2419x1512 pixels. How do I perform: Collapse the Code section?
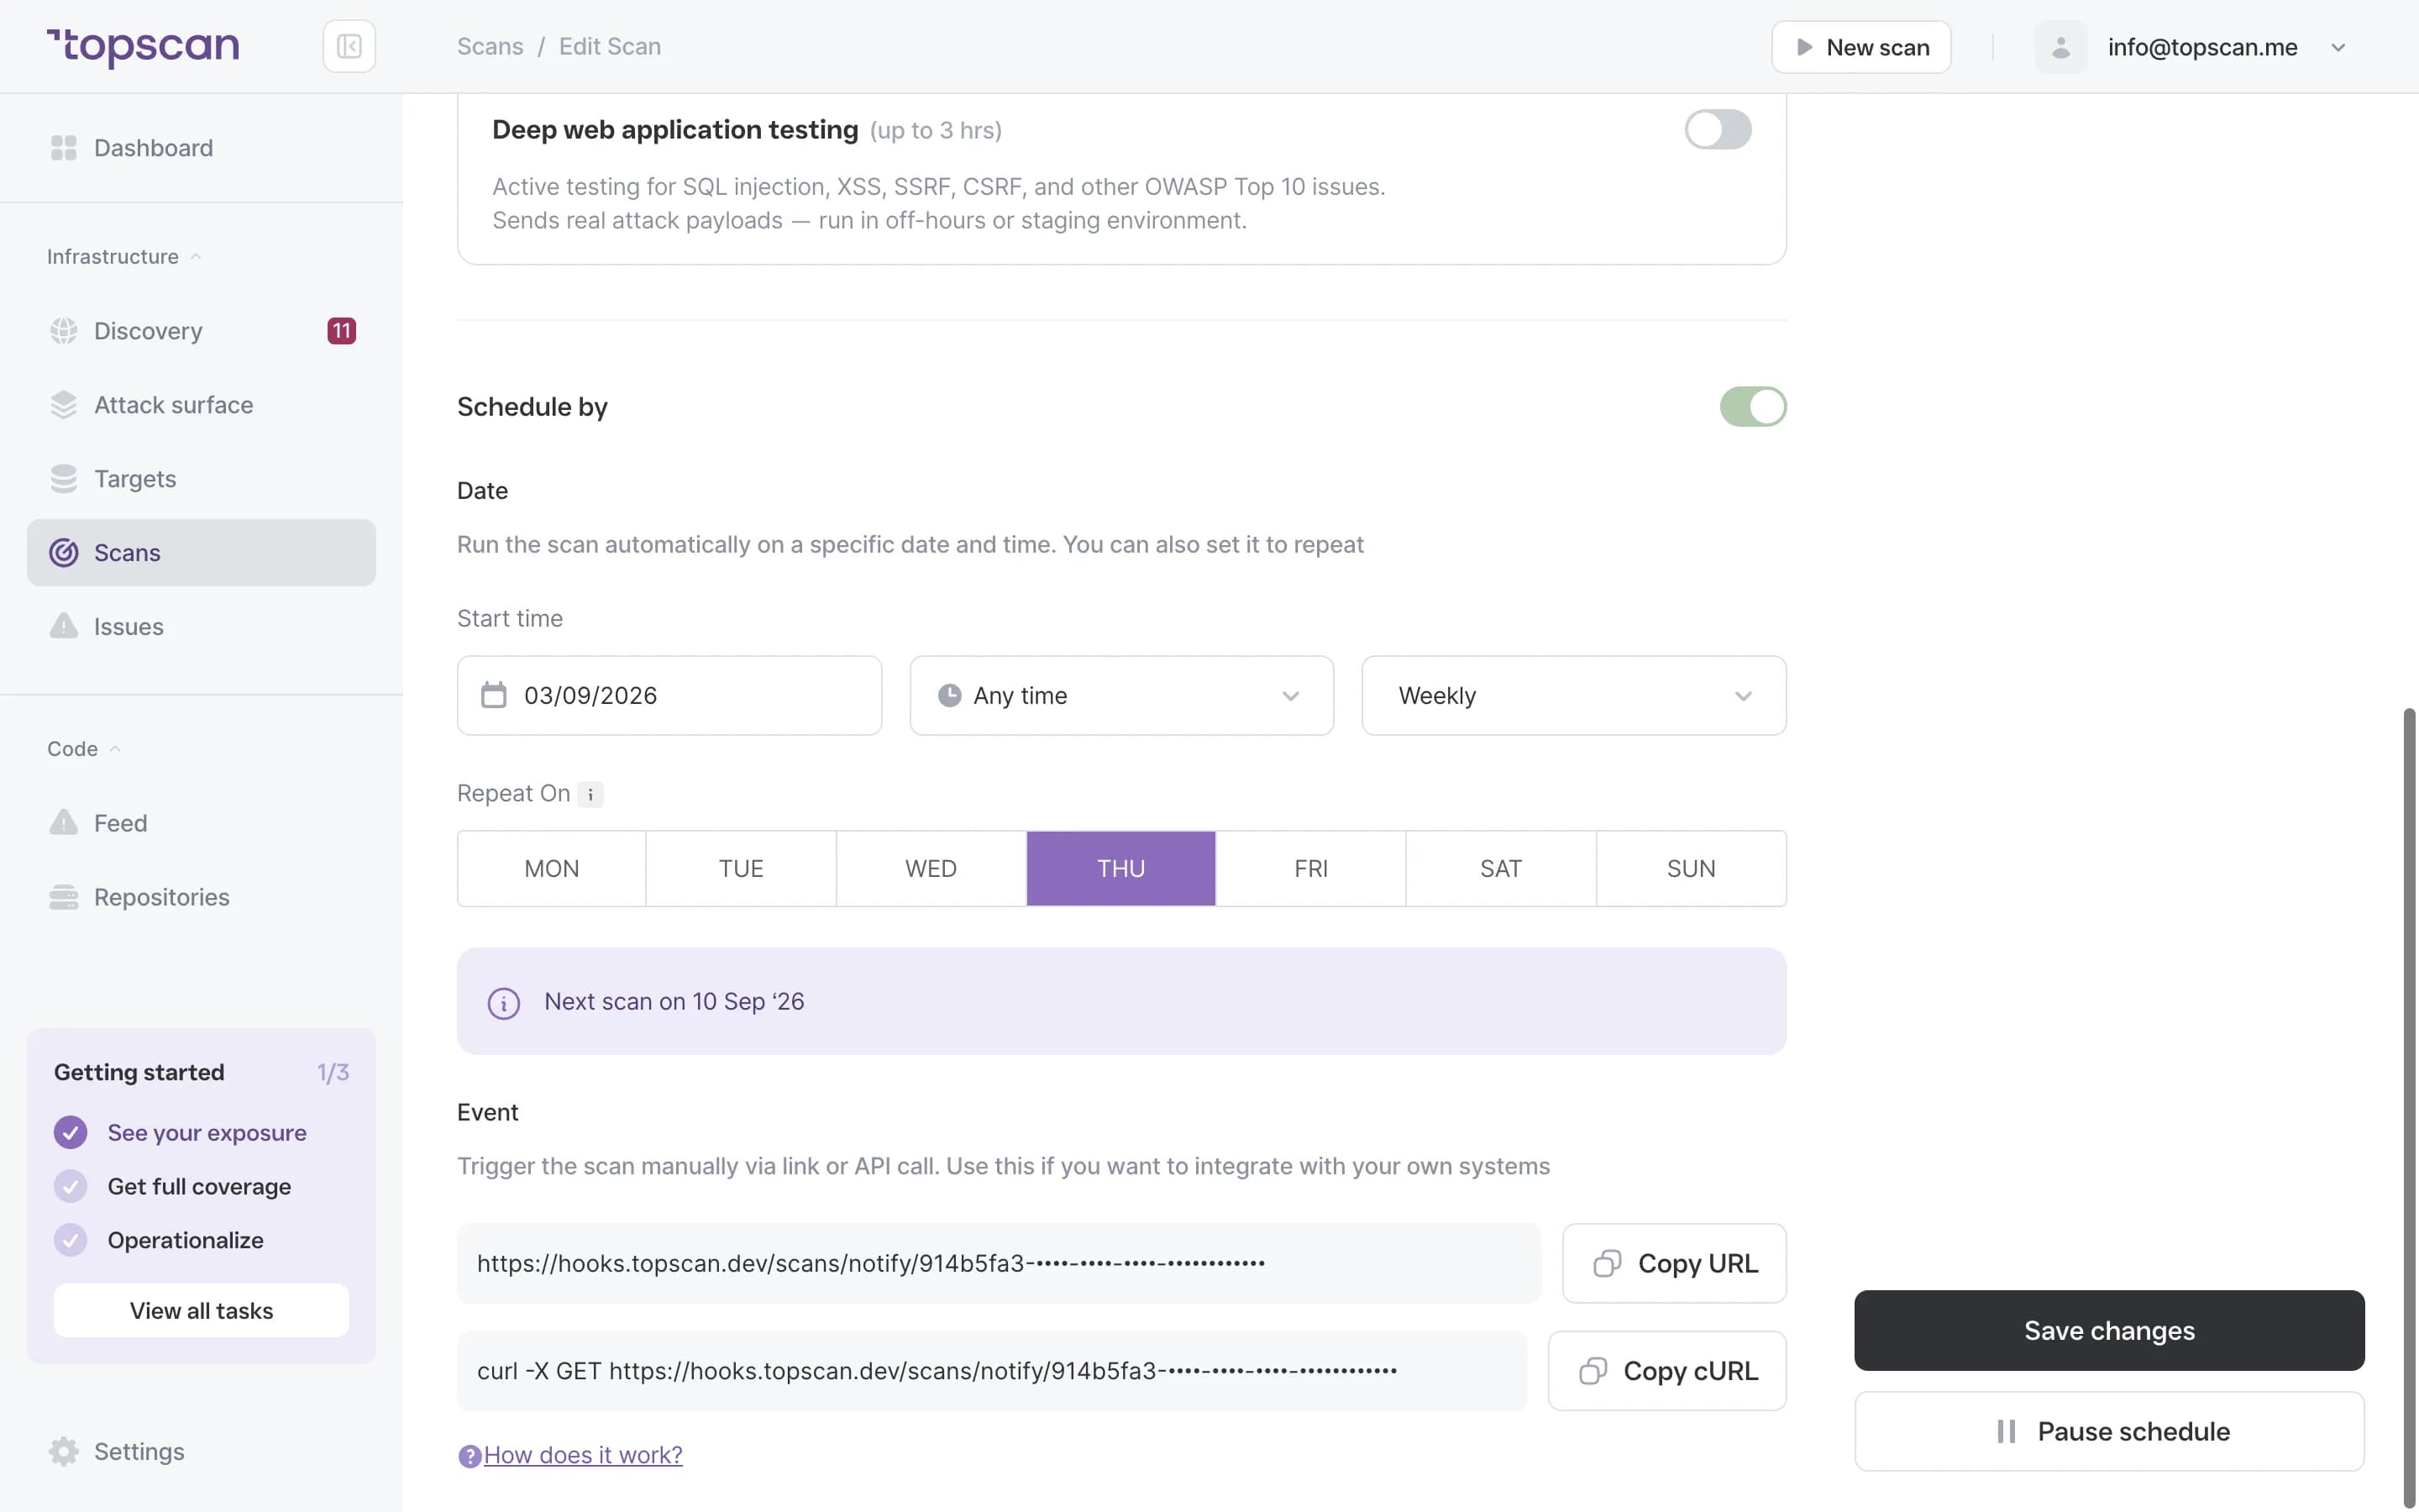(x=84, y=749)
